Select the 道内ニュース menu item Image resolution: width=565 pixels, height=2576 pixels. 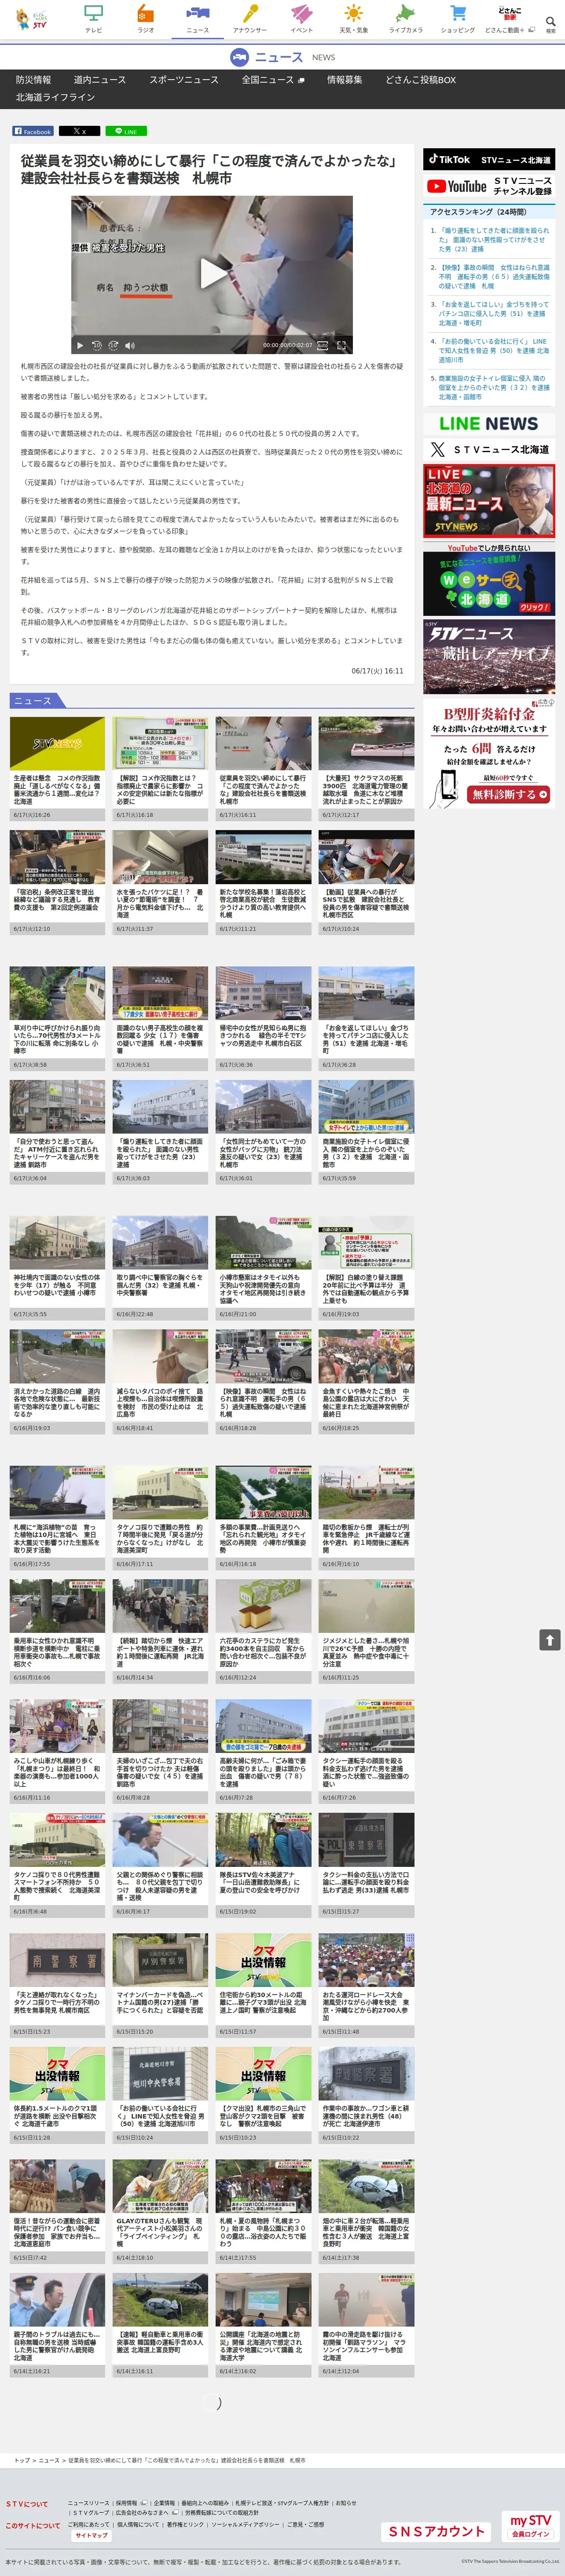pyautogui.click(x=100, y=79)
